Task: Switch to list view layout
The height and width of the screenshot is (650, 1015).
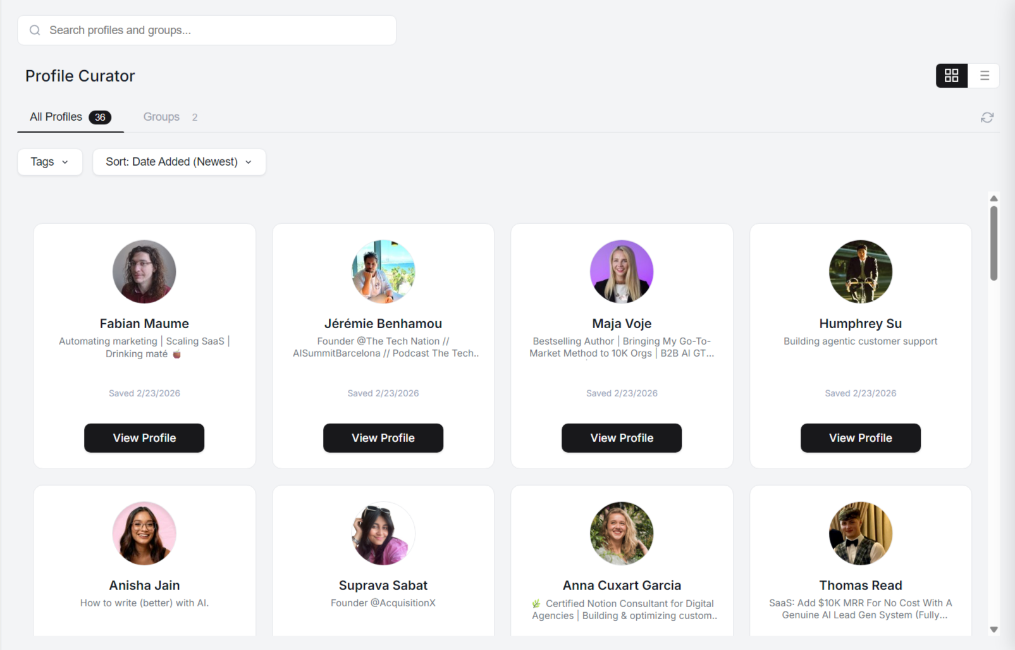Action: coord(984,75)
